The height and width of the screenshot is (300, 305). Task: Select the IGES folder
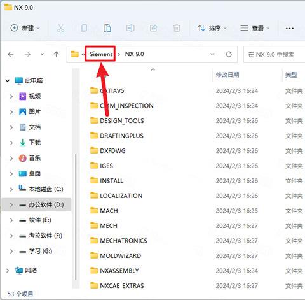102,166
